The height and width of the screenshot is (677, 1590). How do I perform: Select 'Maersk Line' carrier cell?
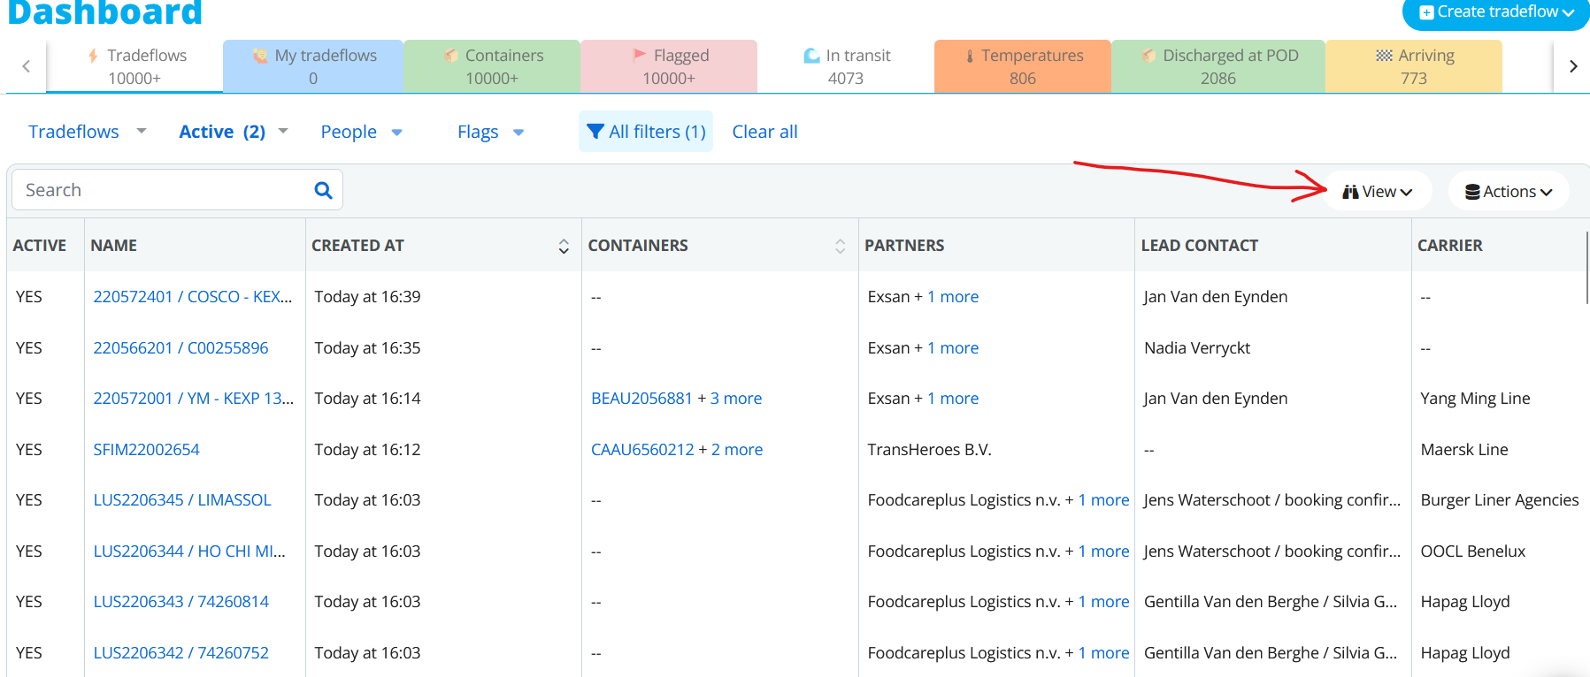[x=1464, y=450]
